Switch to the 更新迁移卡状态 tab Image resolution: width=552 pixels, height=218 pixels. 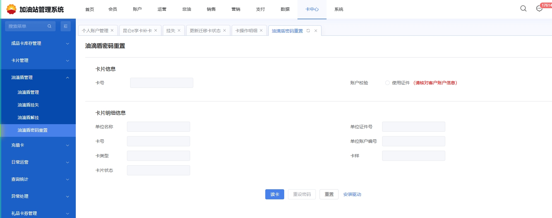(x=205, y=31)
